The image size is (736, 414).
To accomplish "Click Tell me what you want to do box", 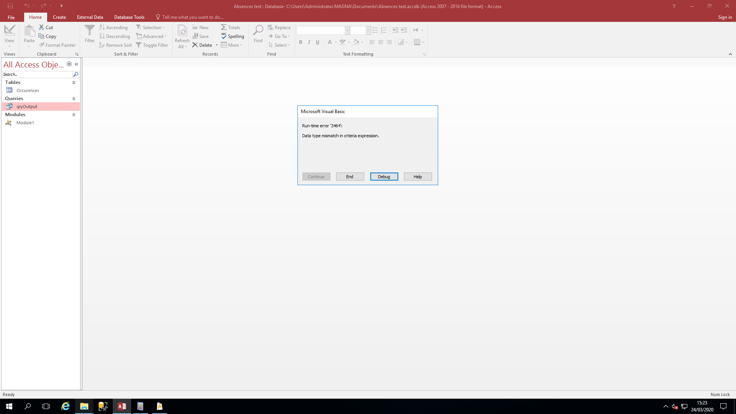I will pos(190,17).
